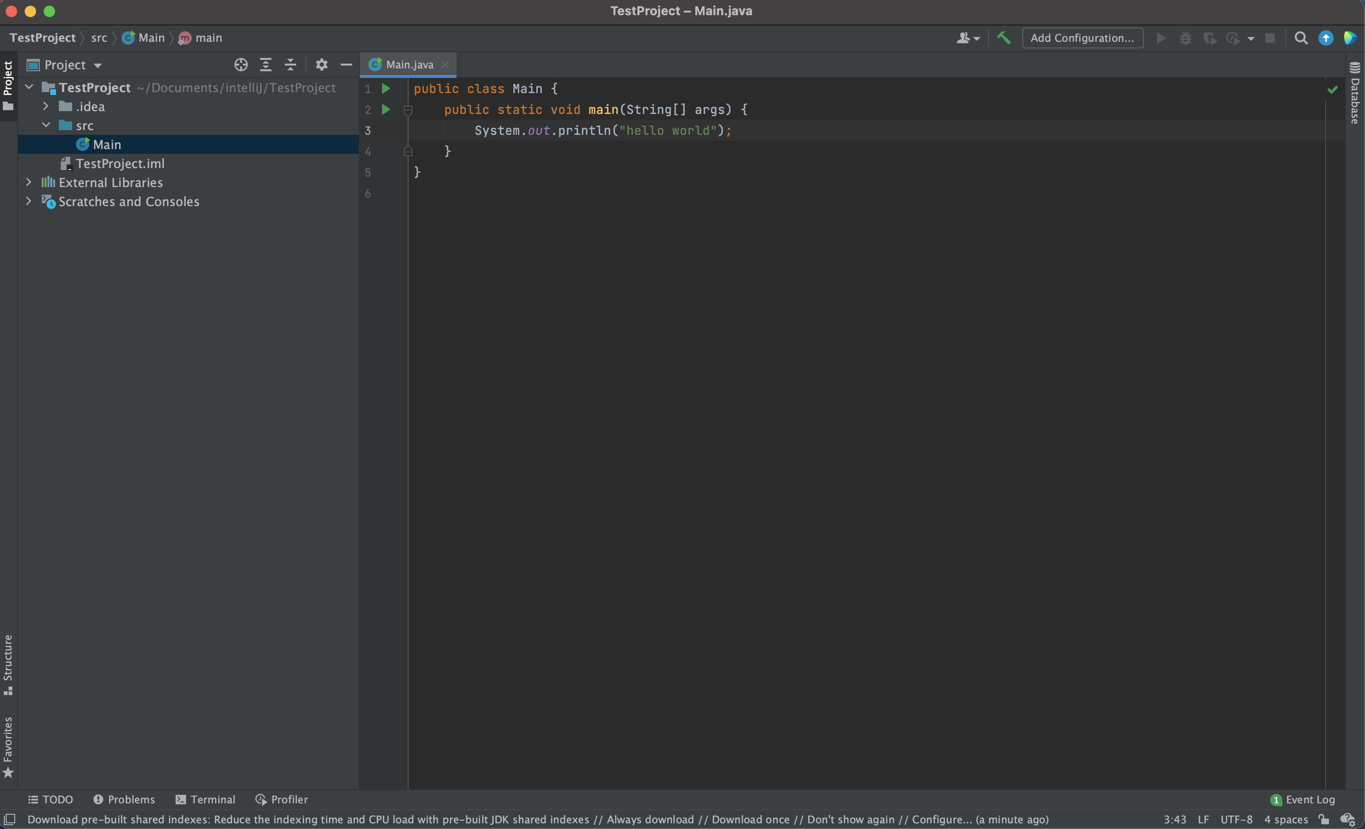Open the Event Log
Viewport: 1365px width, 829px height.
pyautogui.click(x=1302, y=799)
